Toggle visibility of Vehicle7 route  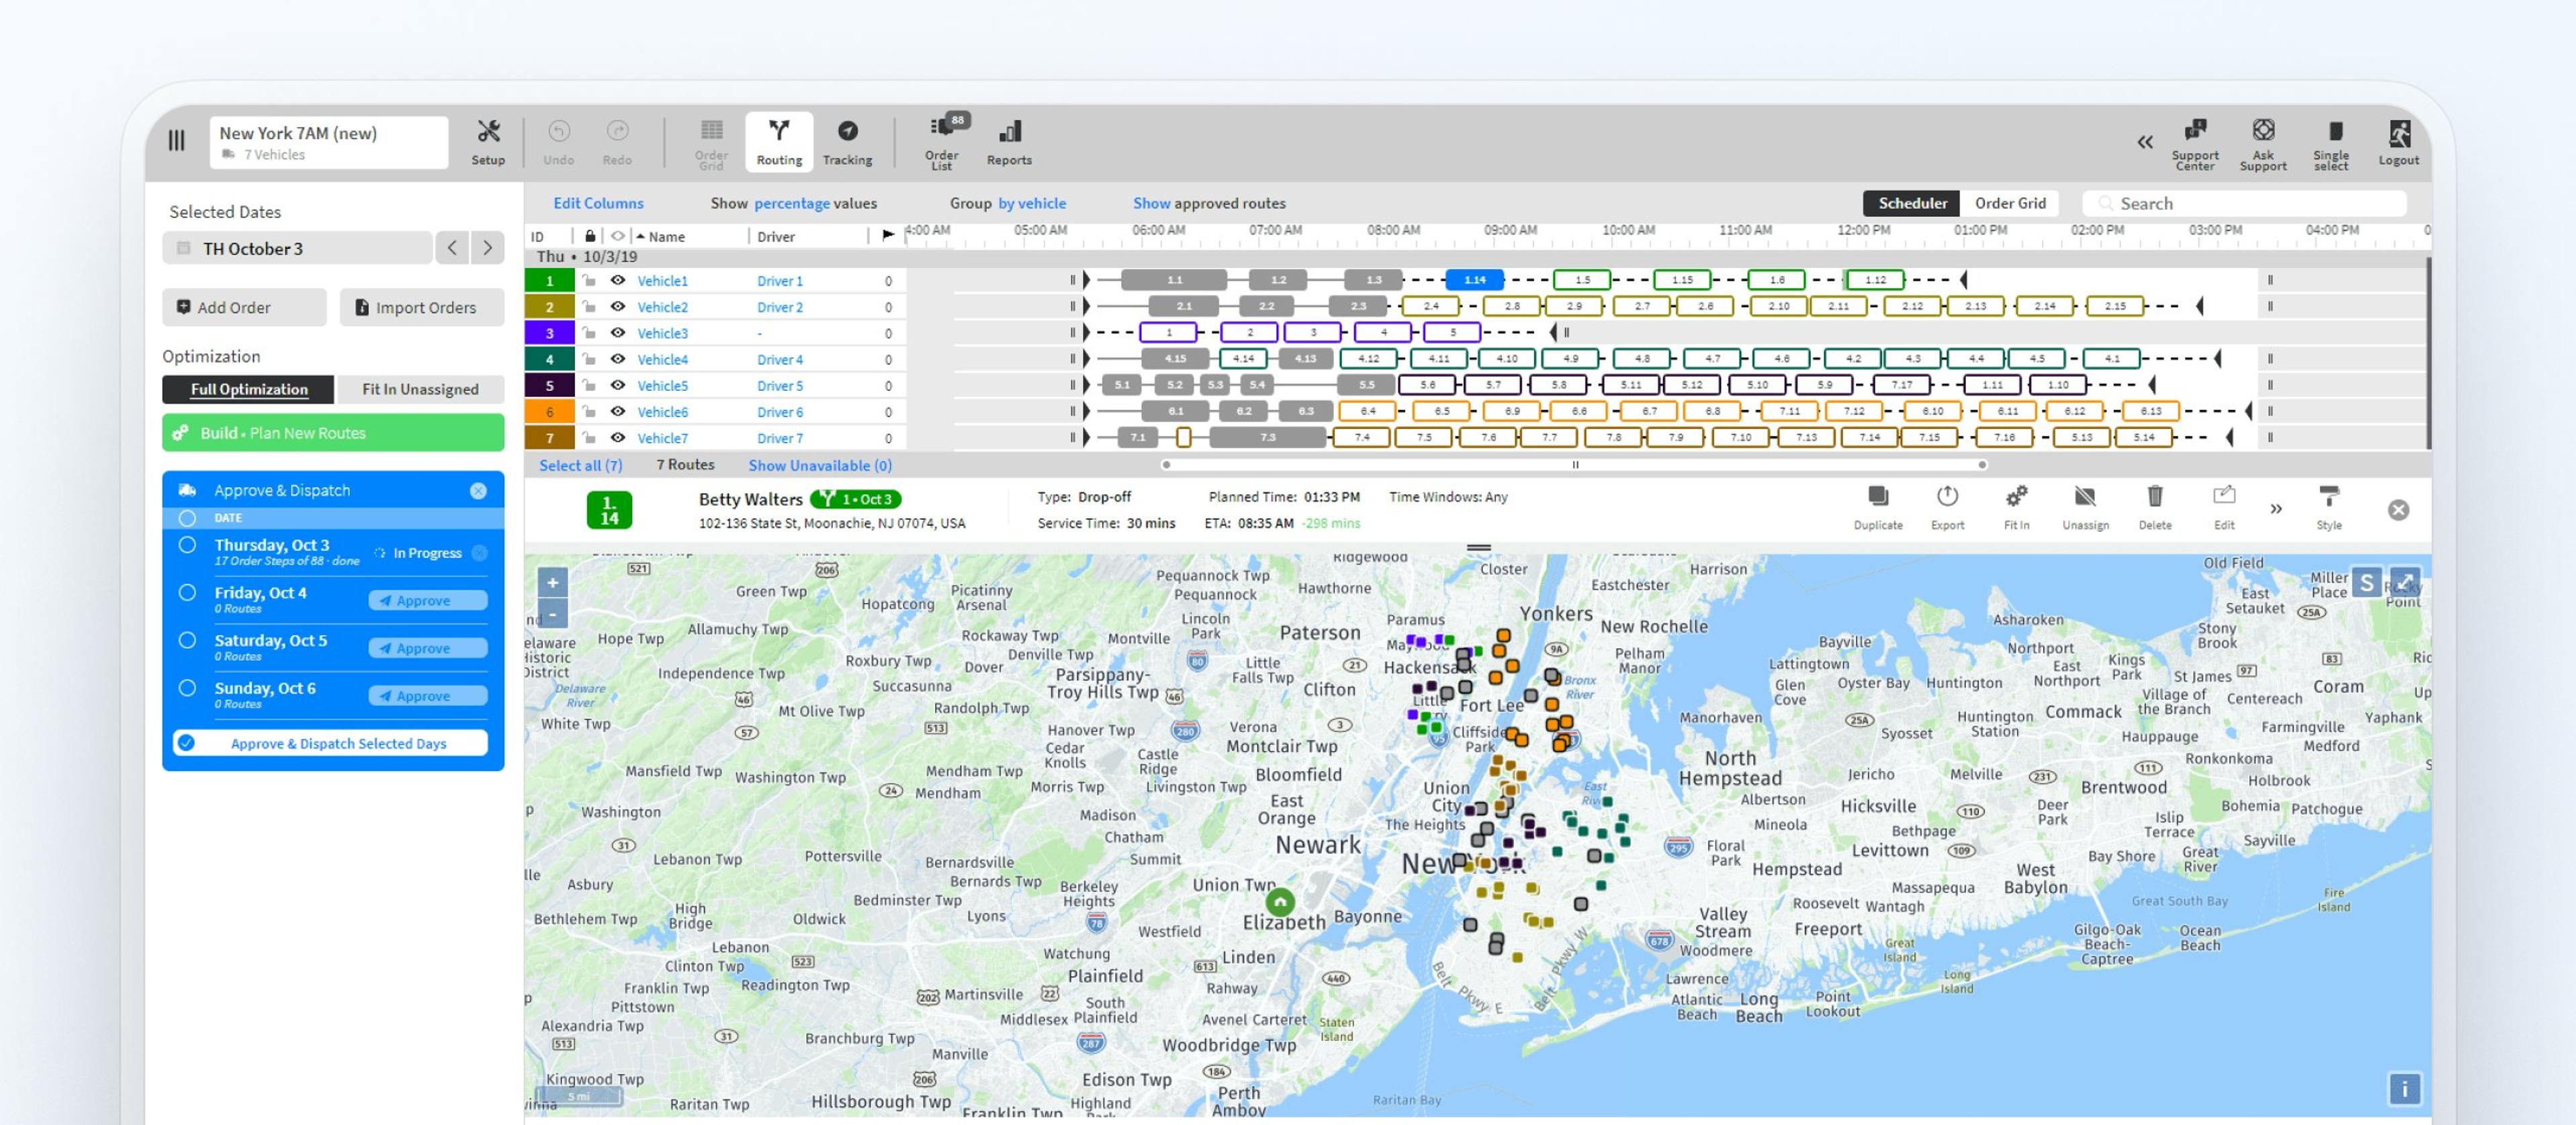[x=618, y=437]
